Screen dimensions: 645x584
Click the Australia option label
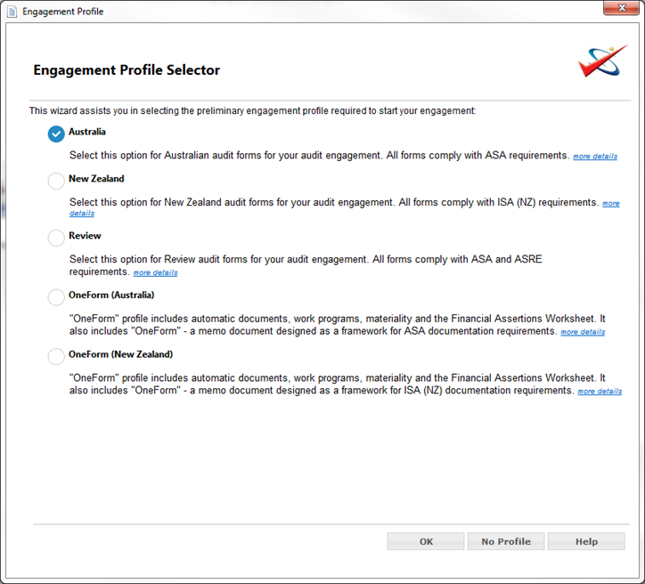(86, 132)
